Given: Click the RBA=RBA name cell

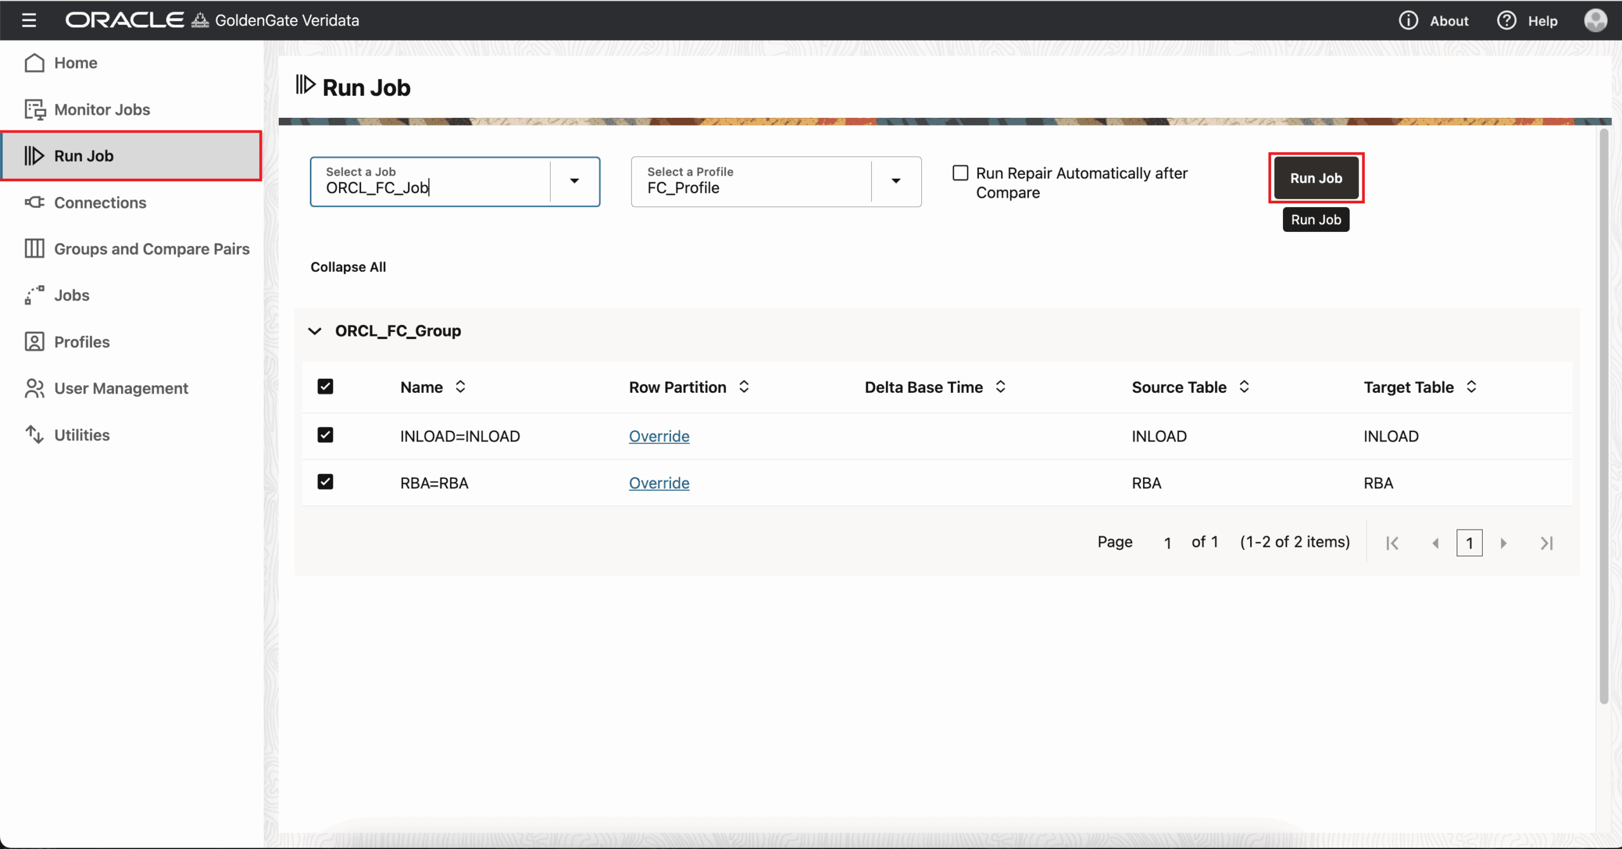Looking at the screenshot, I should point(434,483).
